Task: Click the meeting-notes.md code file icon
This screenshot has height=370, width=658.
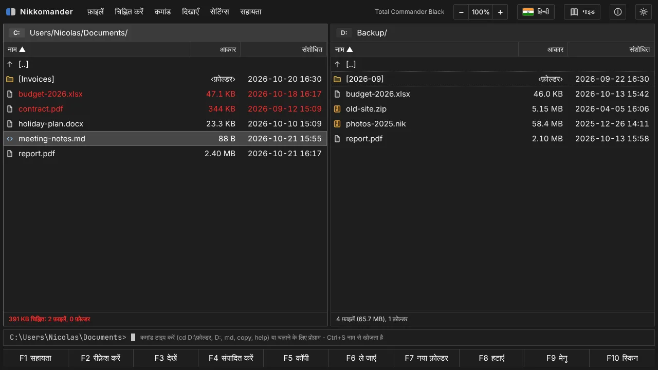Action: pos(10,139)
